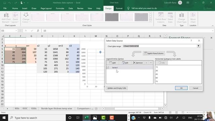Click the Insert Function fx icon
215x121 pixels.
point(38,31)
